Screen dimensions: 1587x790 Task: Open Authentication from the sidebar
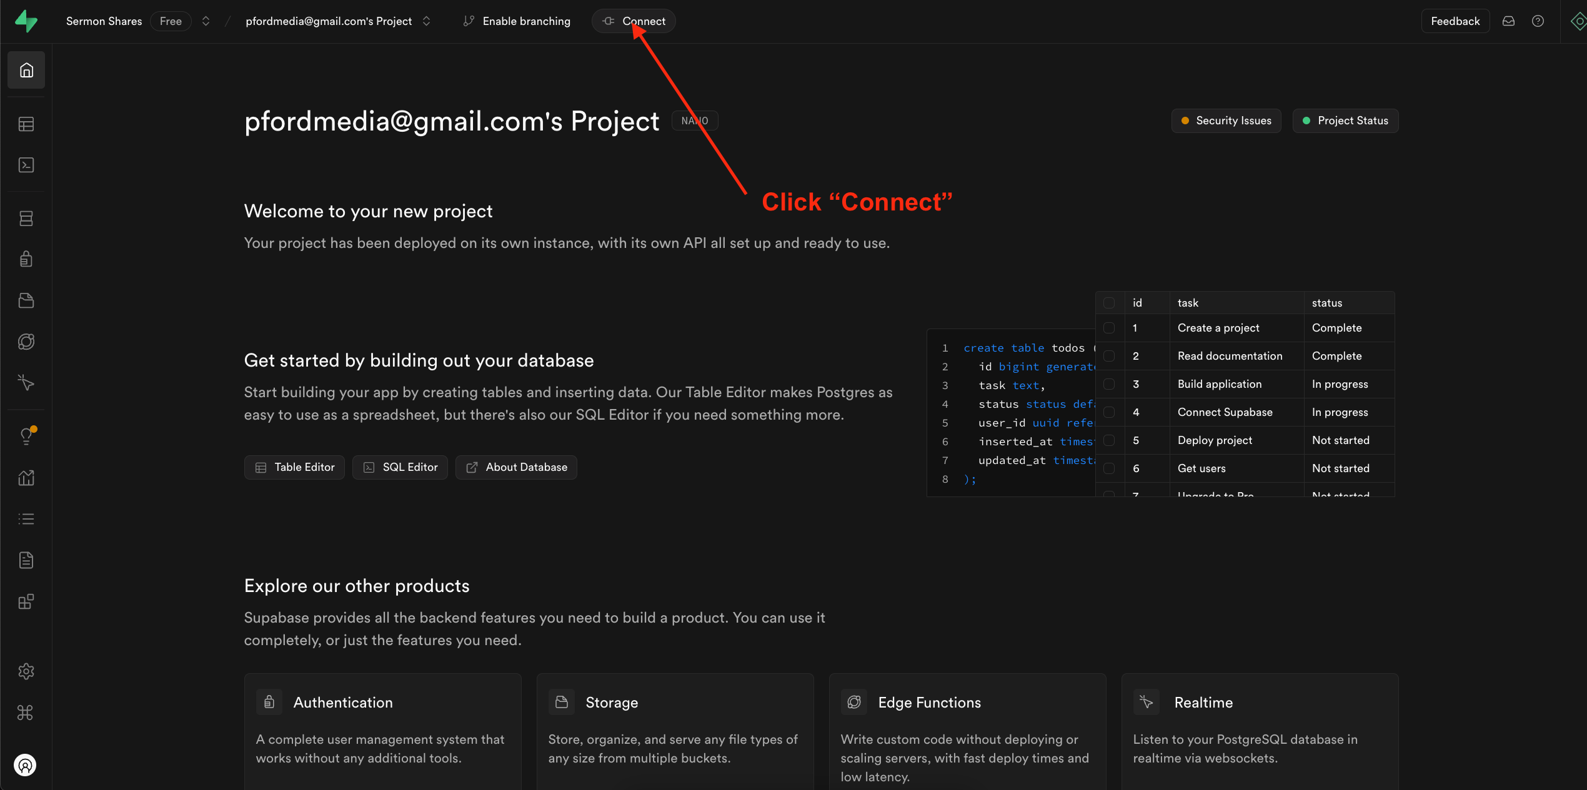[x=26, y=259]
